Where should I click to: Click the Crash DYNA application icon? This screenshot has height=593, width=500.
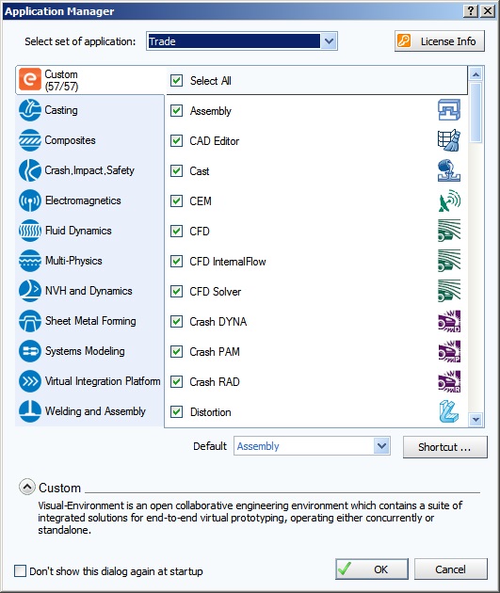click(449, 321)
